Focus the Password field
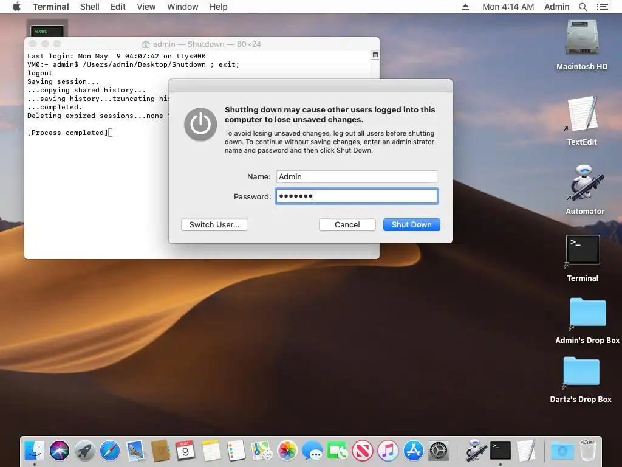This screenshot has width=622, height=467. (x=357, y=196)
